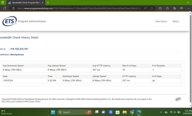Open File Explorer from the taskbar

pyautogui.click(x=125, y=112)
